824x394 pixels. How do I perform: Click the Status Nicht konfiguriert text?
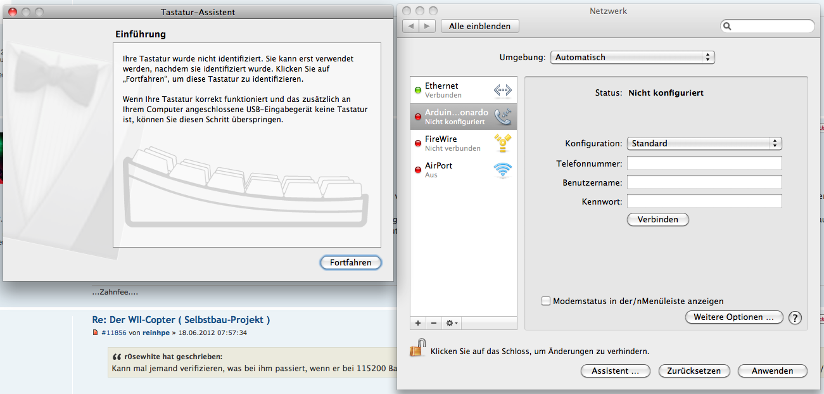(x=649, y=92)
